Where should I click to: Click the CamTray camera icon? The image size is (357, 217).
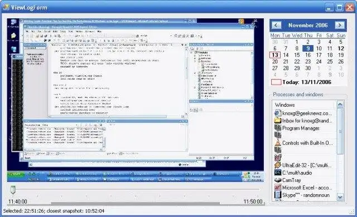[278, 180]
